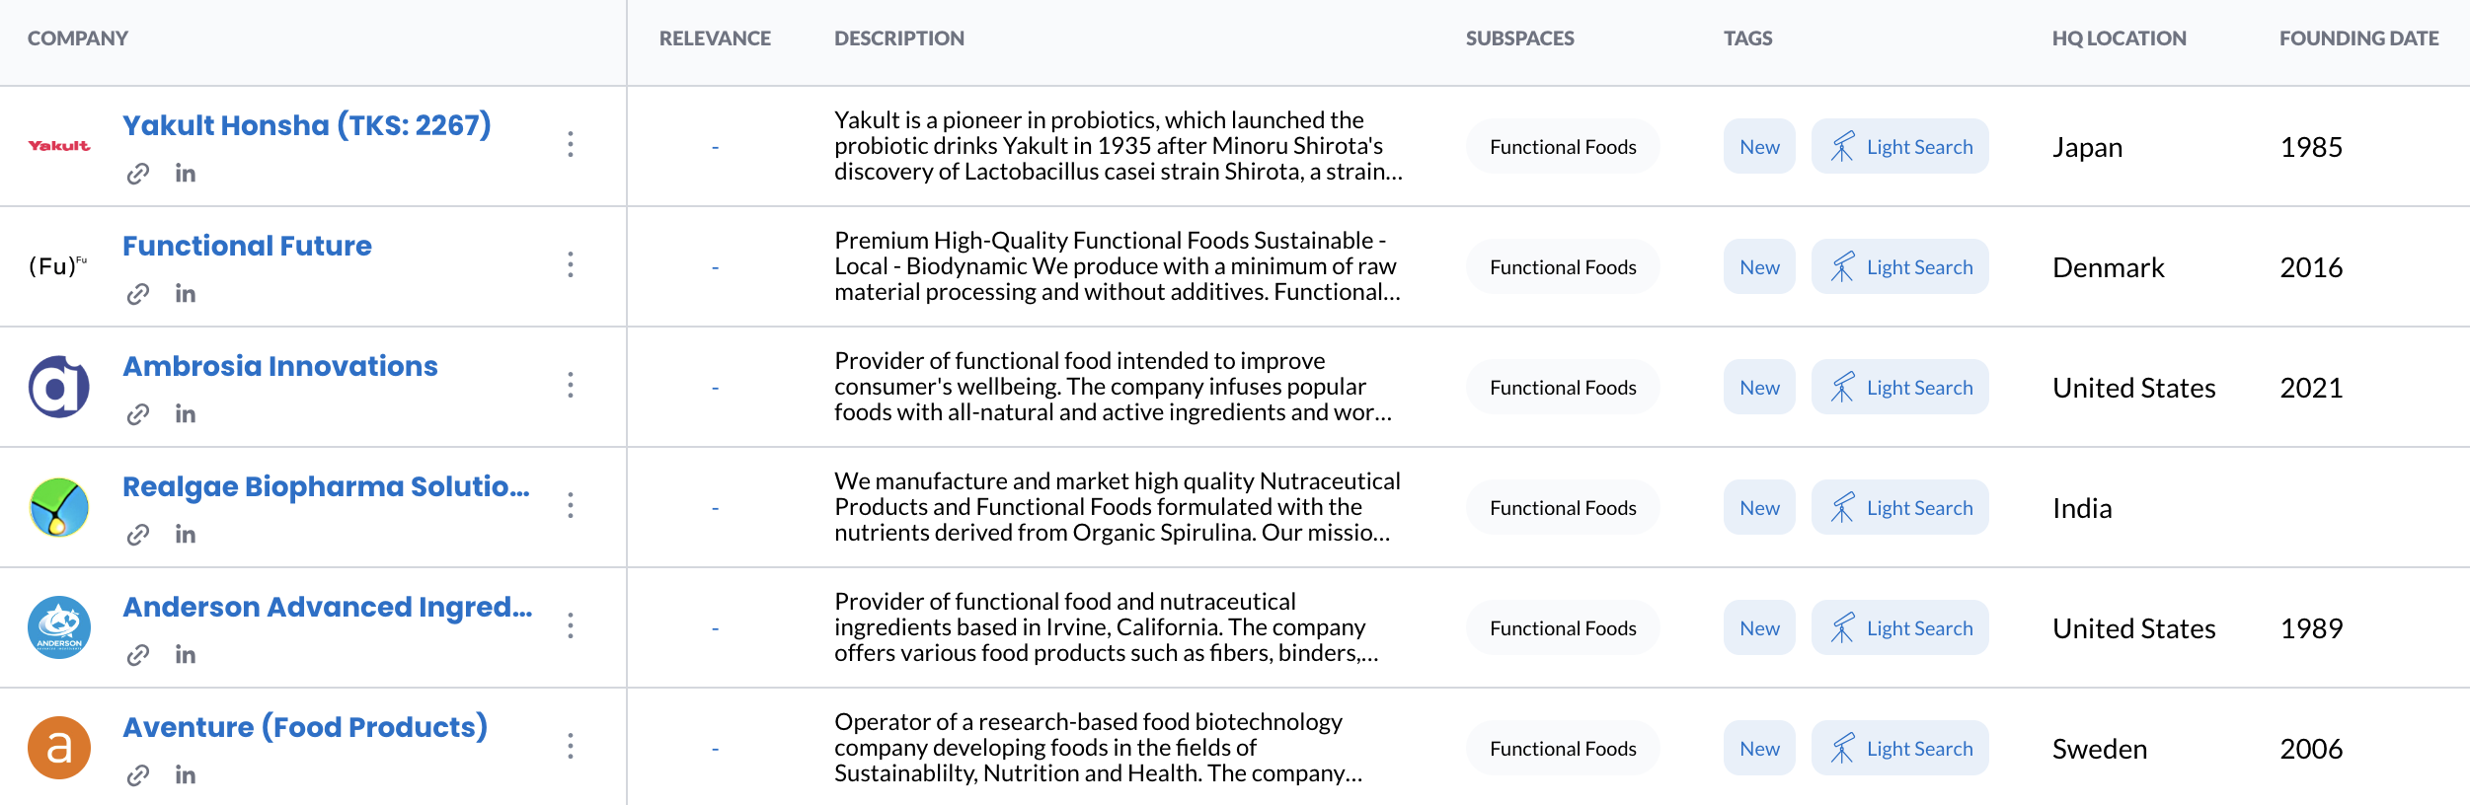Viewport: 2470px width, 805px height.
Task: Sort by the Founding Date column
Action: click(2358, 38)
